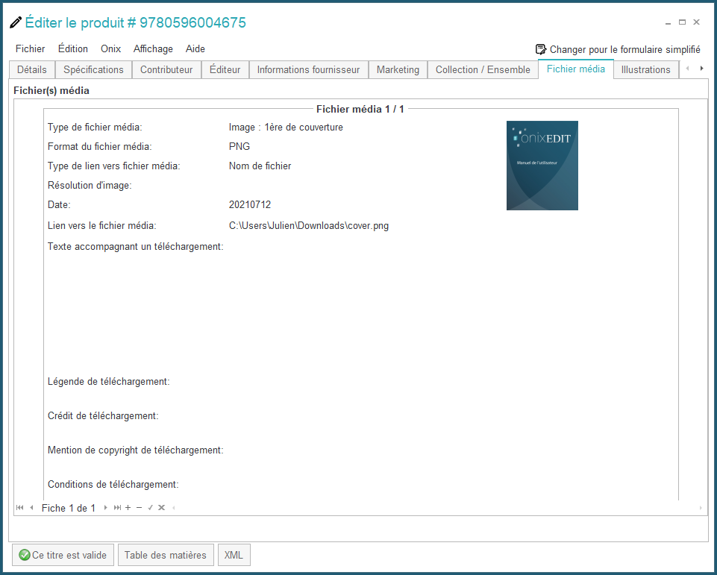Click the Ce titre est valide button
Viewport: 717px width, 575px height.
point(63,555)
